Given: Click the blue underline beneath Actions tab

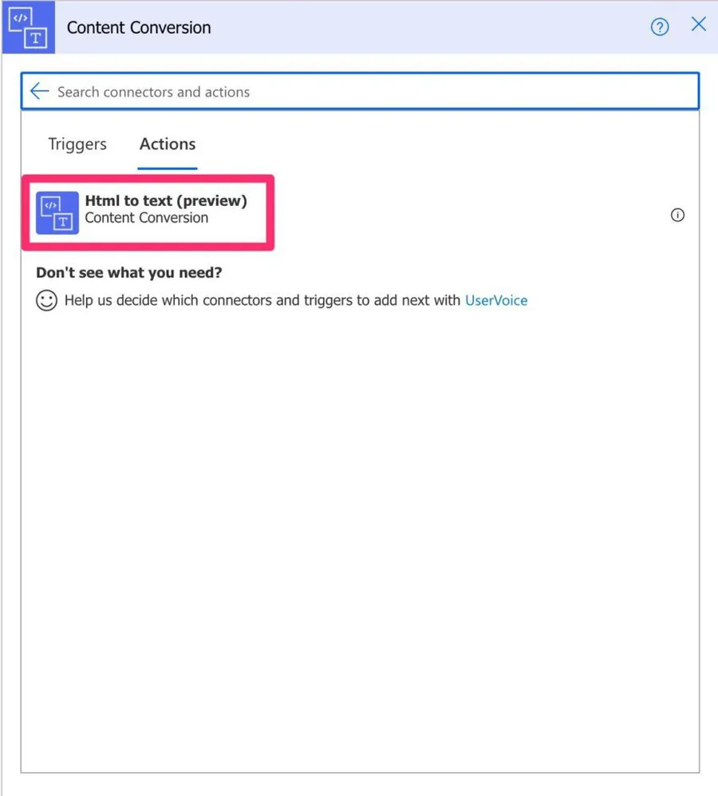Looking at the screenshot, I should tap(168, 168).
